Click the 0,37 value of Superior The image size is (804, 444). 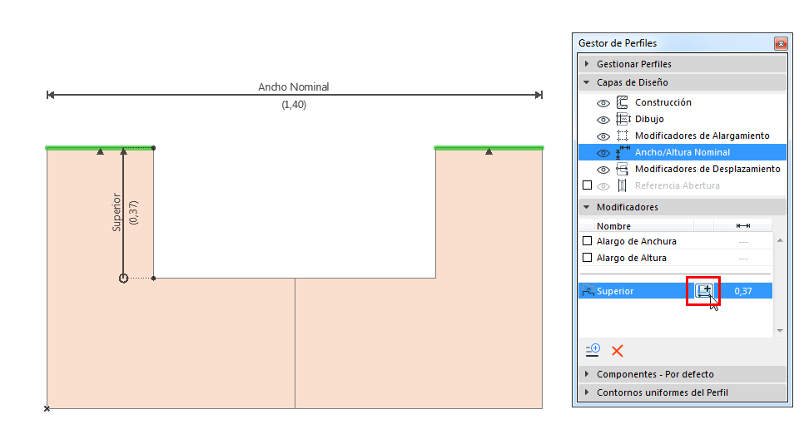click(743, 291)
